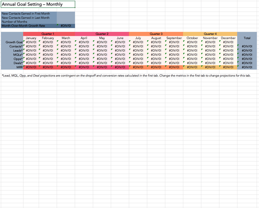Click the Total cell in the Leads row
The width and height of the screenshot is (259, 208).
point(247,51)
